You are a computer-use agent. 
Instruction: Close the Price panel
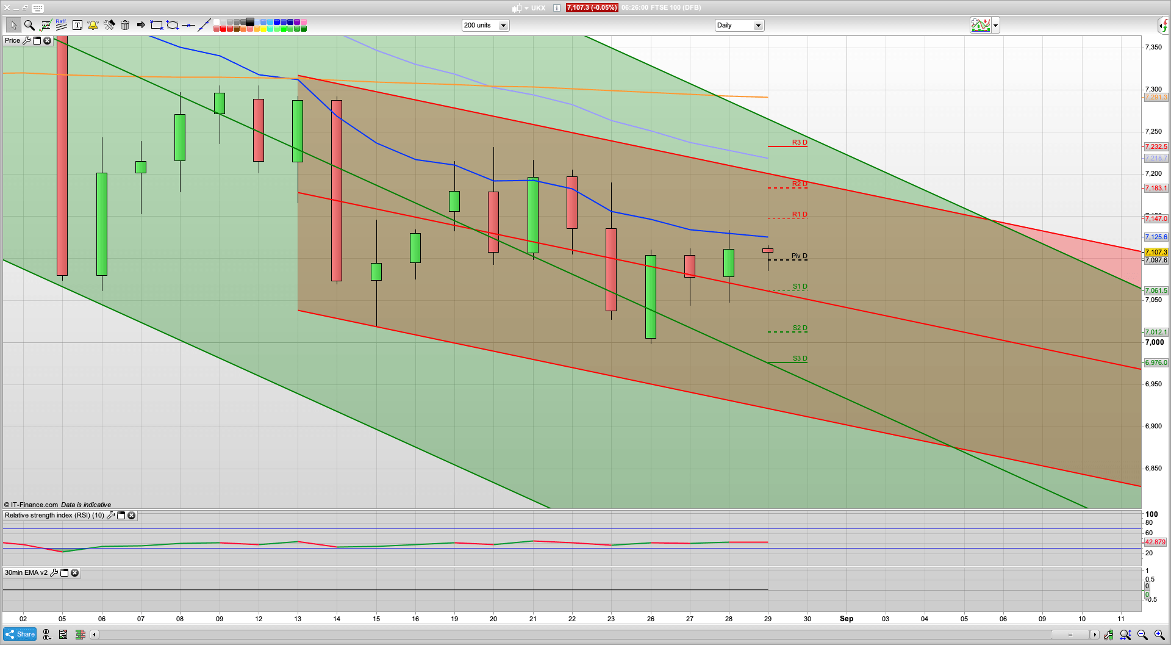(x=47, y=40)
